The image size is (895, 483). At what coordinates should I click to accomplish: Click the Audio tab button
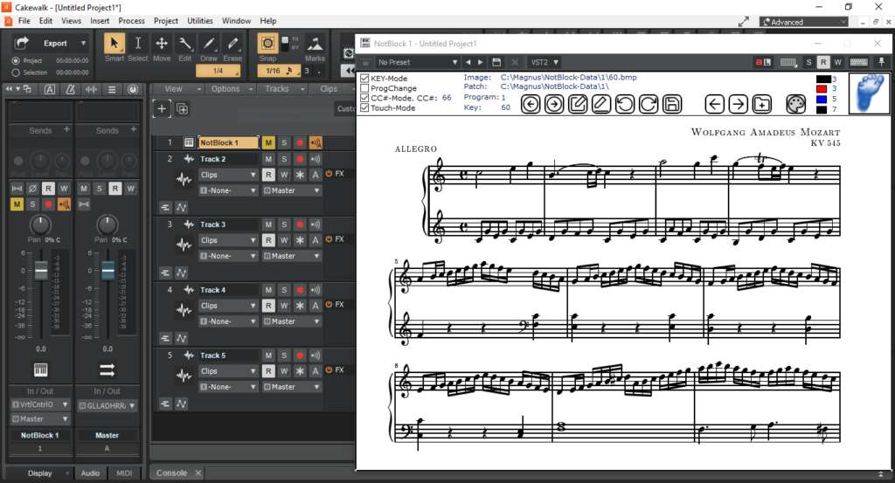point(90,473)
